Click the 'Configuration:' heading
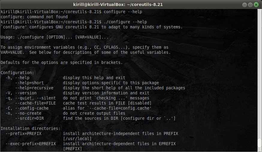The image size is (262, 152). 17,73
